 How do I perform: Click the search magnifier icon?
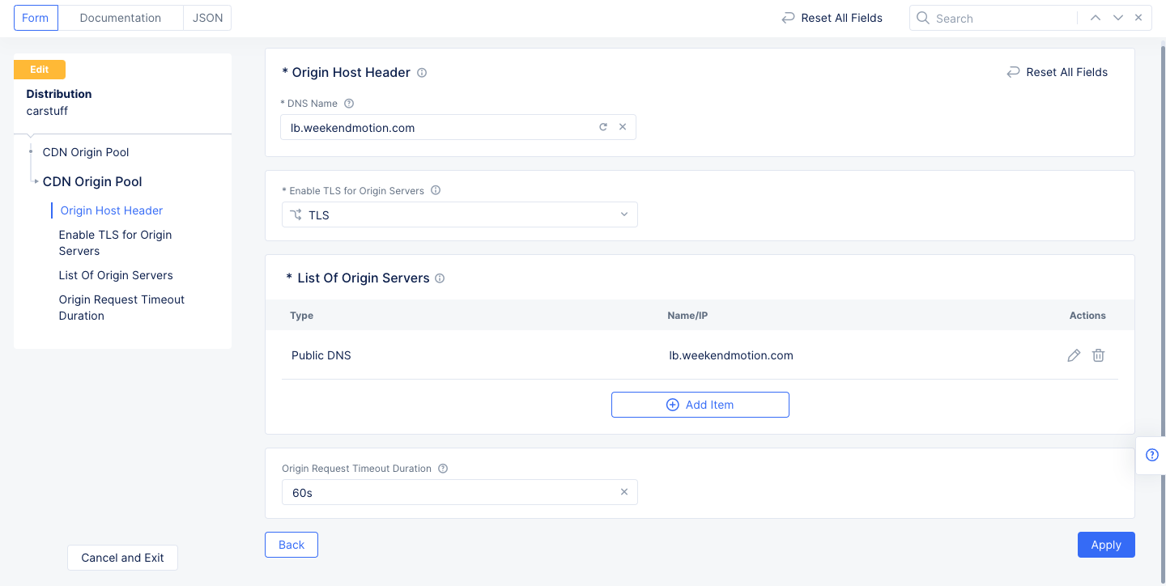pyautogui.click(x=923, y=17)
